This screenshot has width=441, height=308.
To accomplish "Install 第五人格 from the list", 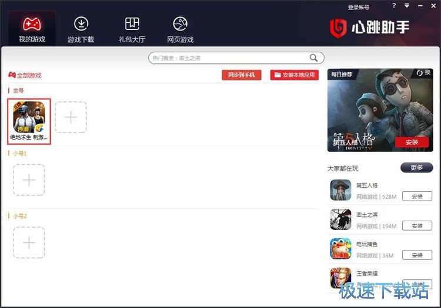I will [x=417, y=197].
